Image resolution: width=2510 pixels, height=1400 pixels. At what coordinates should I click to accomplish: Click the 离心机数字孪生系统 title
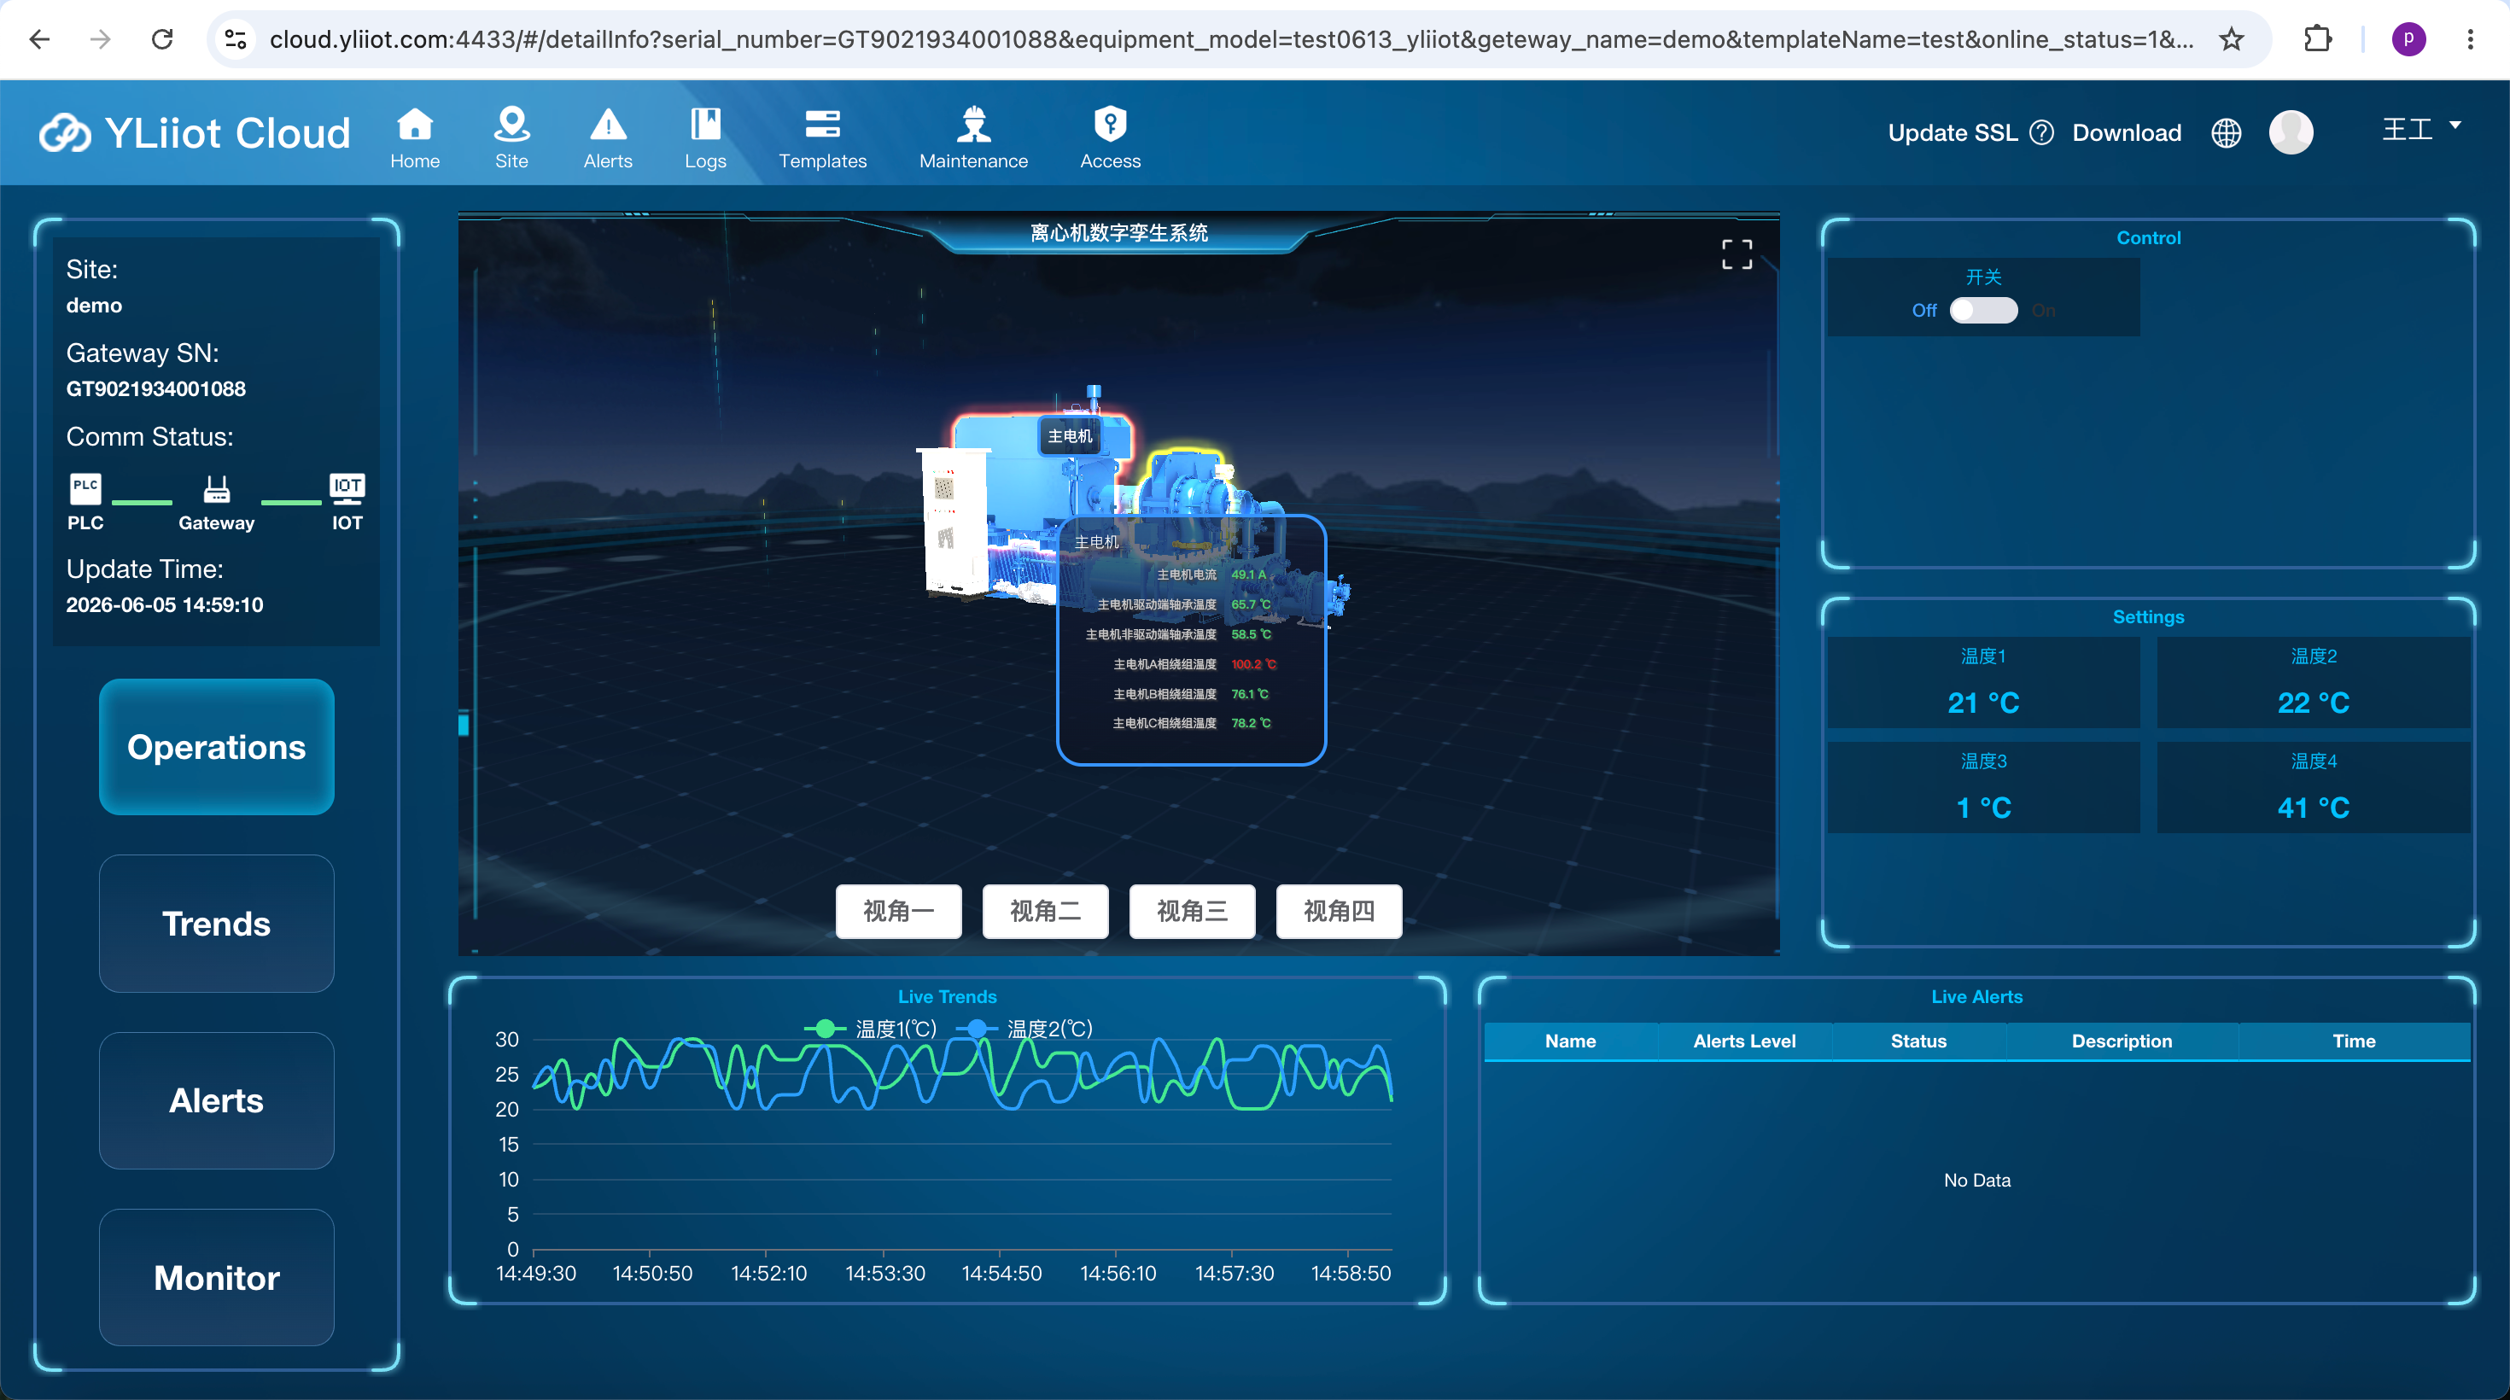(x=1118, y=233)
